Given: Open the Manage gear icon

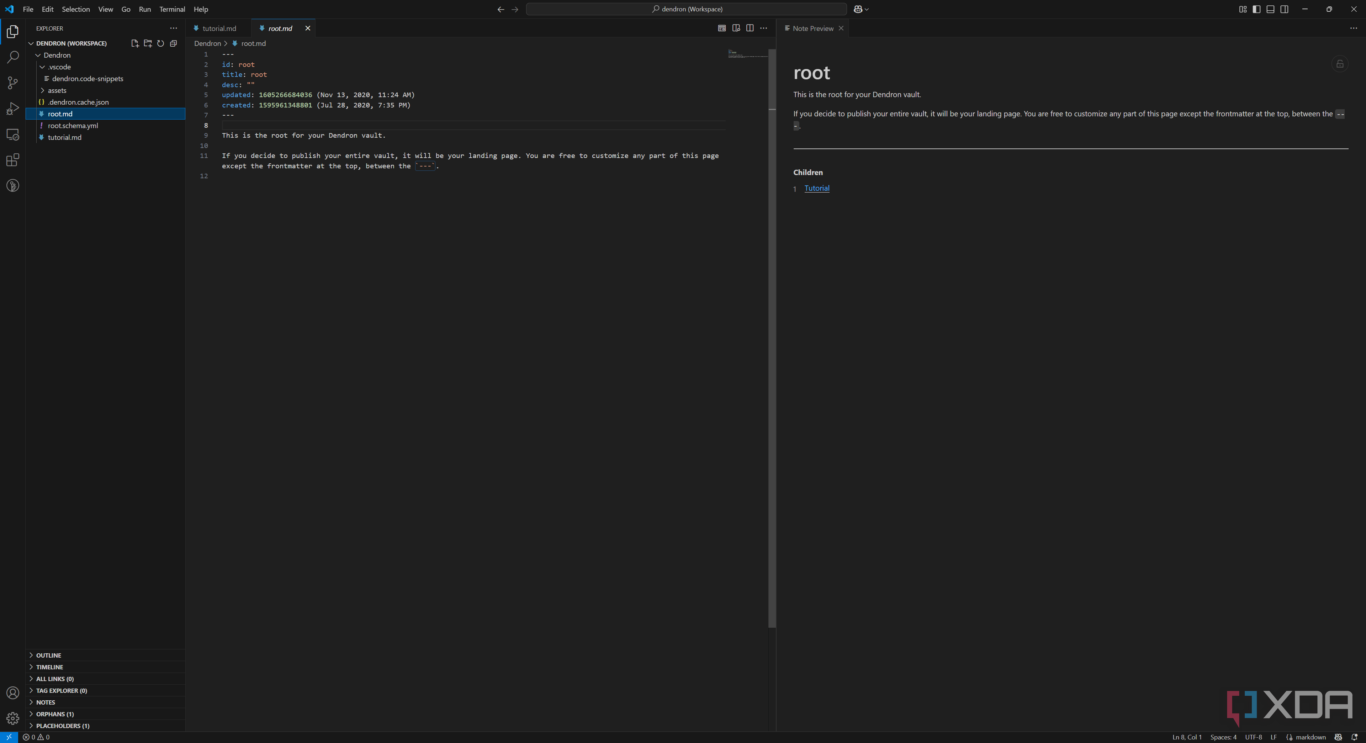Looking at the screenshot, I should pyautogui.click(x=13, y=718).
